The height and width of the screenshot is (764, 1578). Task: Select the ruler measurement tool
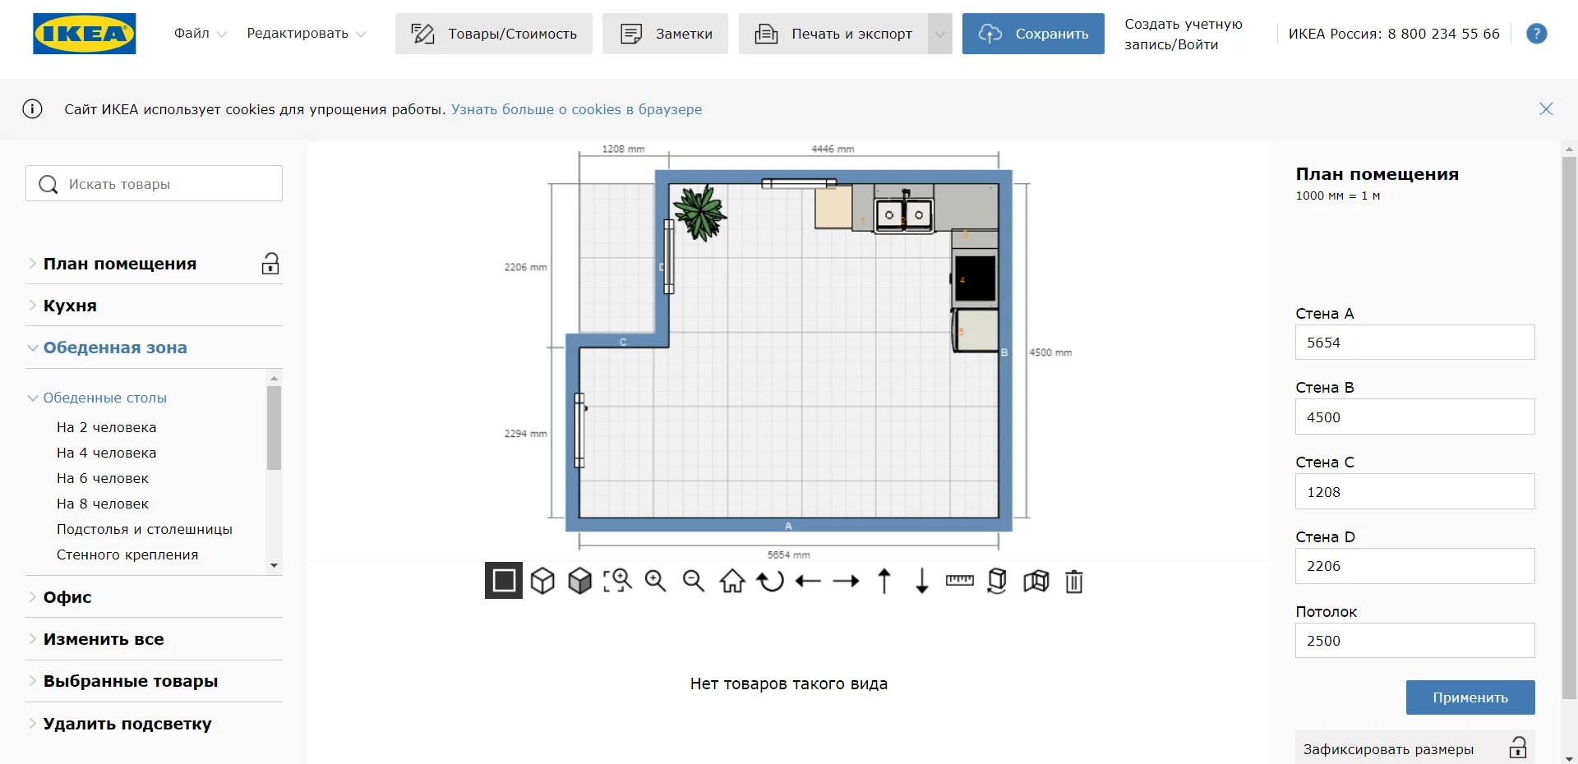click(959, 581)
